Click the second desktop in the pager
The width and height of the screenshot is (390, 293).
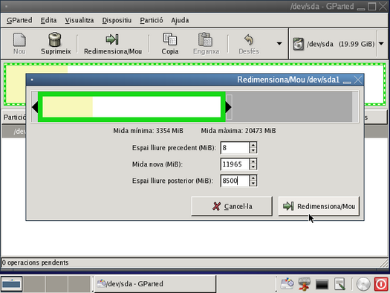[x=34, y=284]
